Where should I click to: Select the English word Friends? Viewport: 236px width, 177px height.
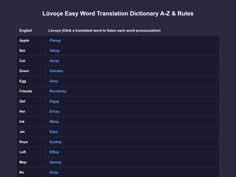tap(26, 91)
